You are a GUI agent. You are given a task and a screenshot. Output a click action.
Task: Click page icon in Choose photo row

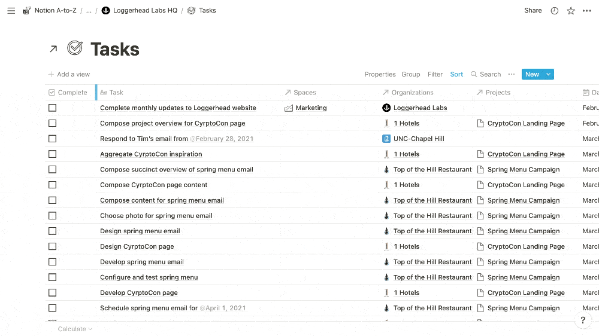(480, 215)
